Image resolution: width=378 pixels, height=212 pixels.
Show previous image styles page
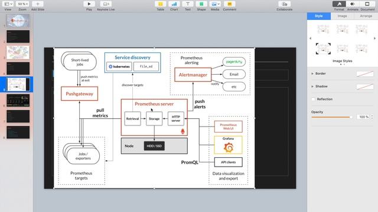310,38
